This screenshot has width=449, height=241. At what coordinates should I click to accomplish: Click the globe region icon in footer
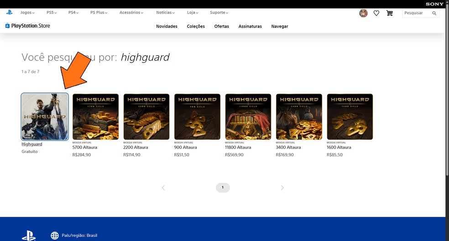click(x=55, y=235)
